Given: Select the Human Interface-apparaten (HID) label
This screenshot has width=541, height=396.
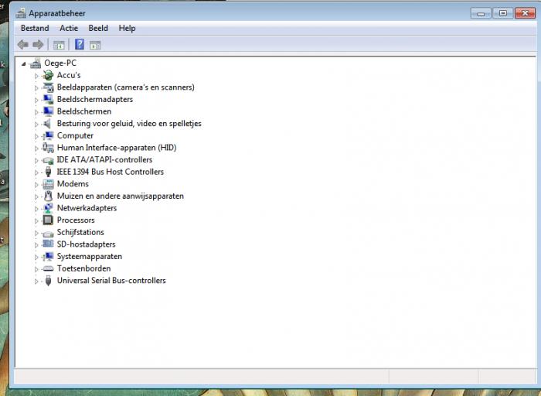Looking at the screenshot, I should (x=117, y=148).
